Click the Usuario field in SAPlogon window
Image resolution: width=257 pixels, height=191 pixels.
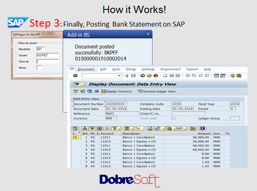(48, 55)
